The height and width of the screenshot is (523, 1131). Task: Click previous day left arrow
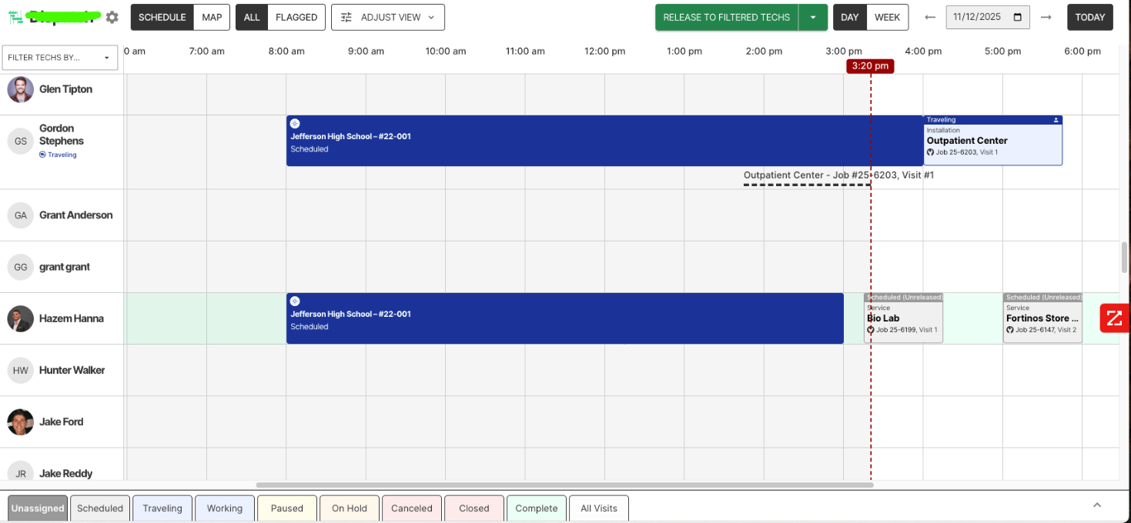coord(930,17)
